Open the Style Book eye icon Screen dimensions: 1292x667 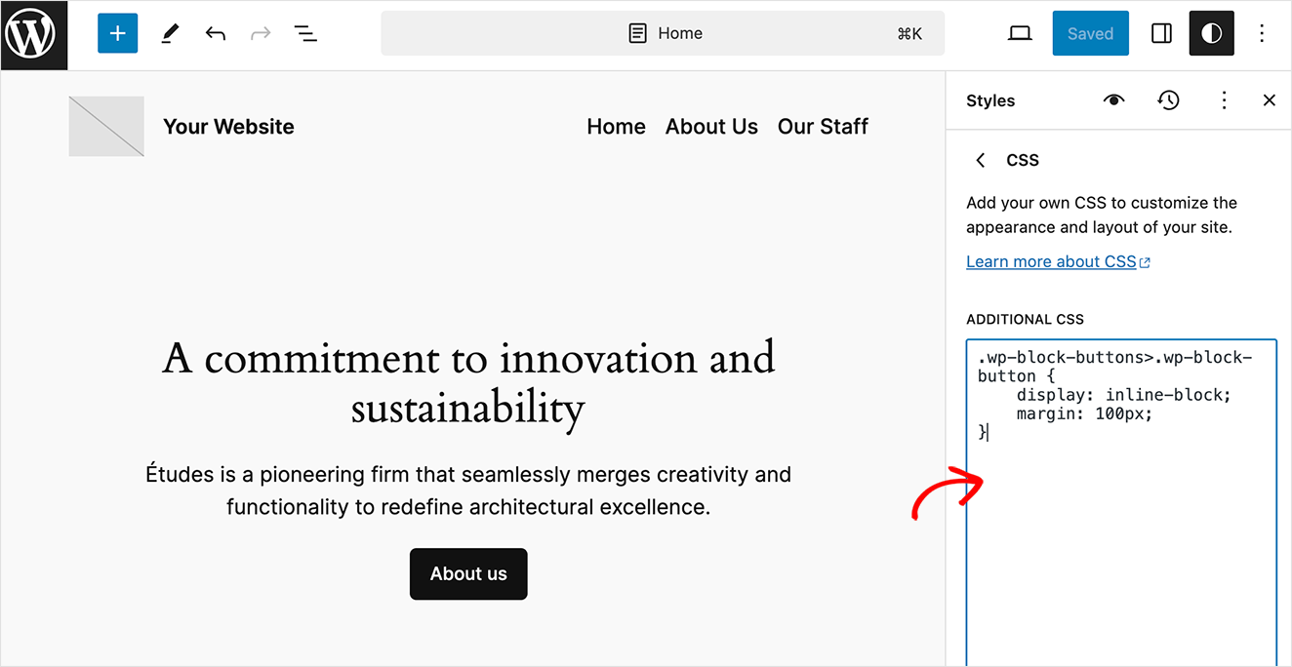(x=1113, y=99)
